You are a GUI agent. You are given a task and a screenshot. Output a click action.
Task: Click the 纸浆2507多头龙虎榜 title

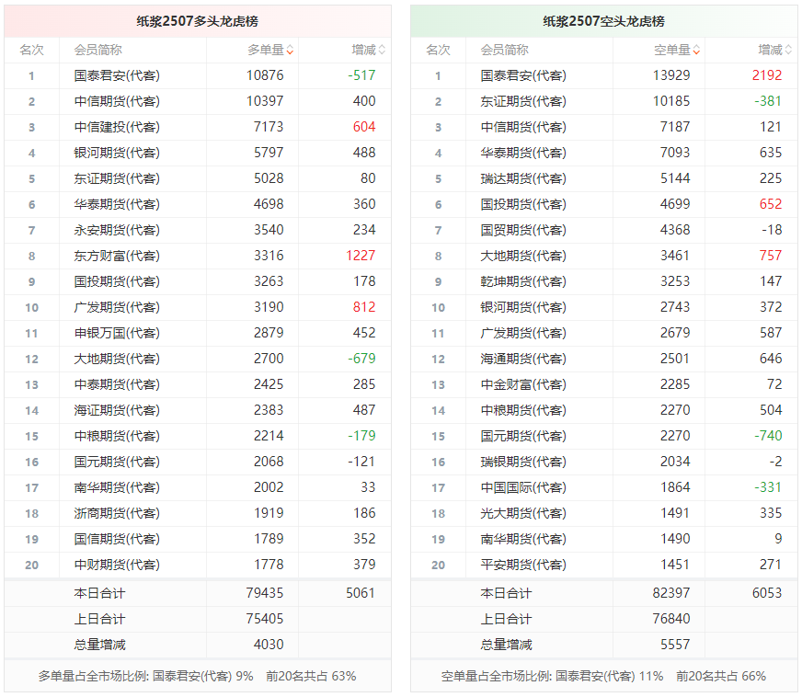198,21
